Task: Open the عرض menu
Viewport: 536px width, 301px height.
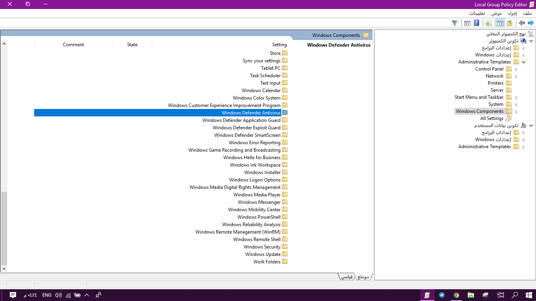Action: point(497,13)
